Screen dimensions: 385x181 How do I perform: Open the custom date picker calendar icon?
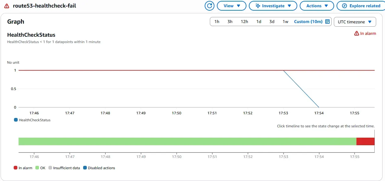click(327, 22)
